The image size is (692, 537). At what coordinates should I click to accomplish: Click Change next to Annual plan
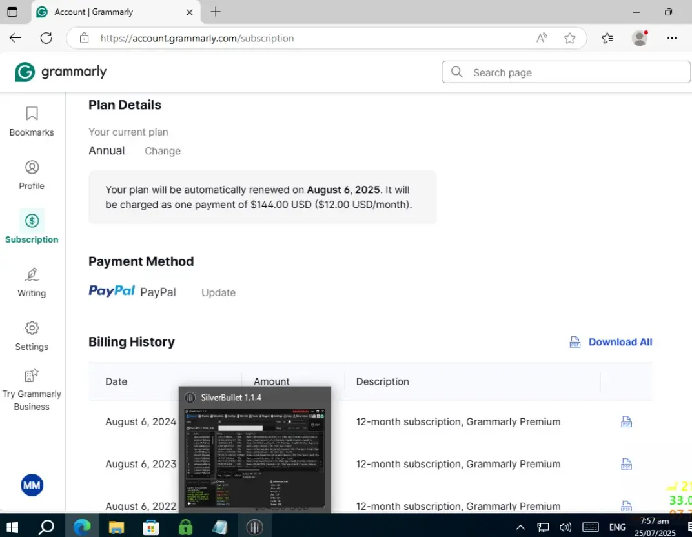pyautogui.click(x=163, y=151)
